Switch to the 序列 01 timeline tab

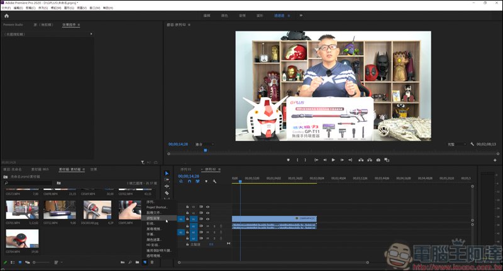click(185, 169)
